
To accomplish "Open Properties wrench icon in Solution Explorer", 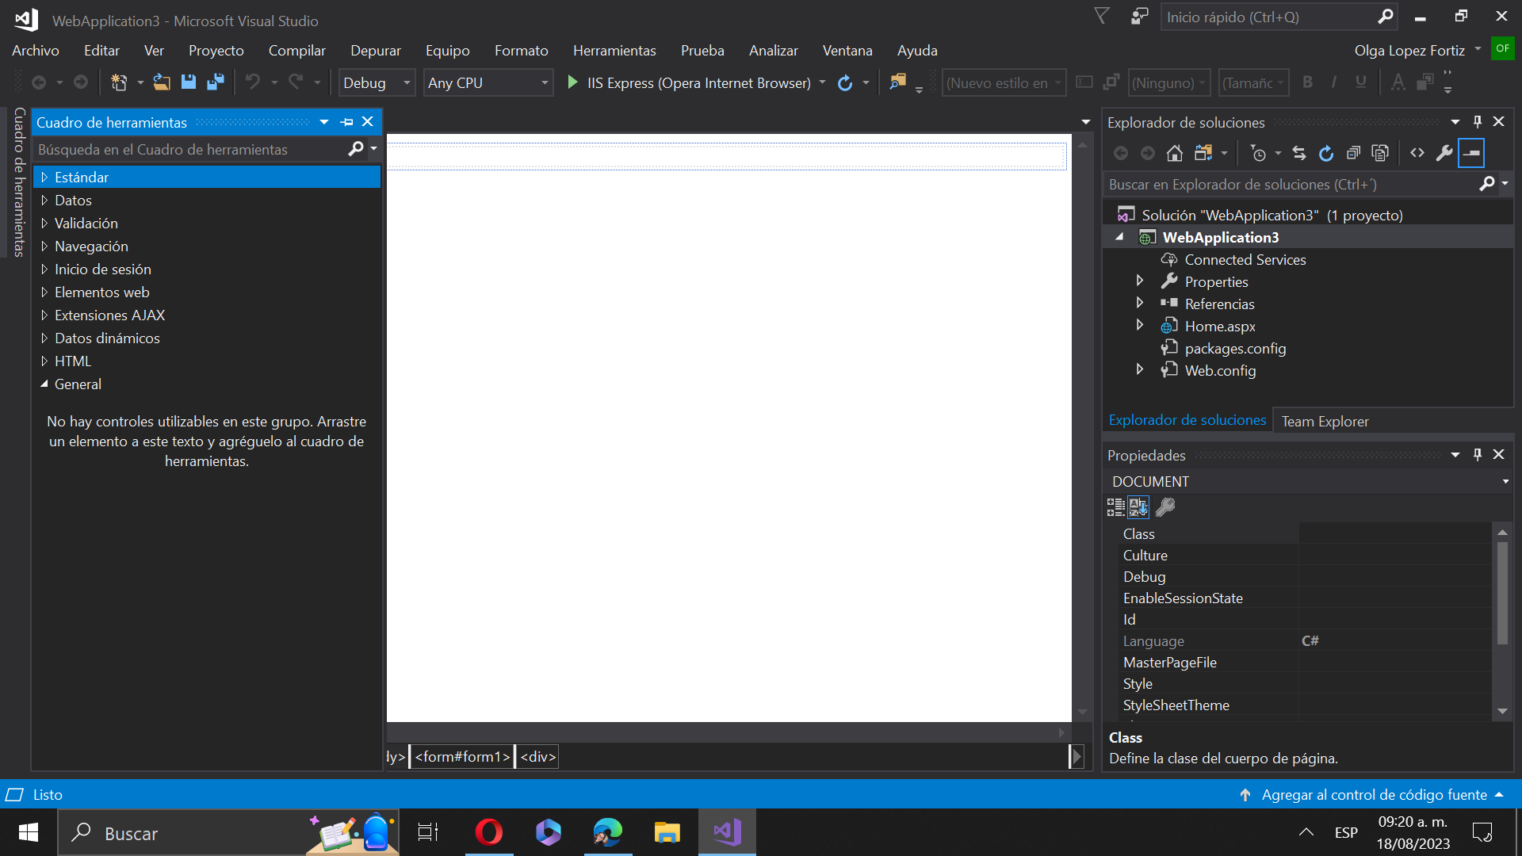I will [x=1444, y=153].
